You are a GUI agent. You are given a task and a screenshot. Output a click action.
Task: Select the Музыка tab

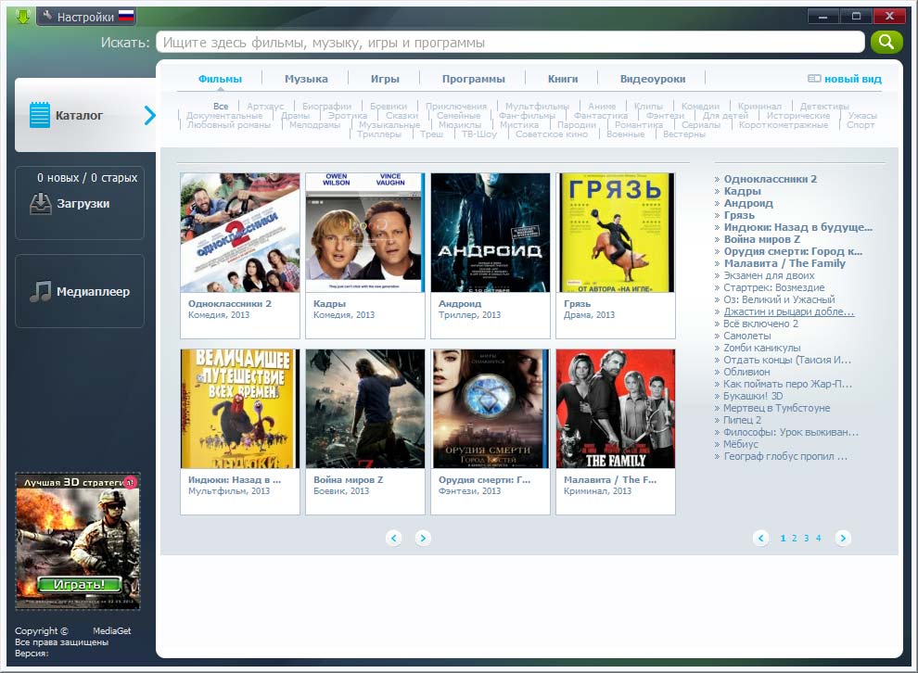click(x=306, y=79)
